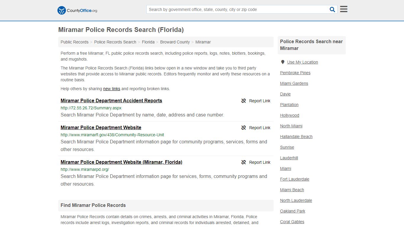Viewport: 404px width, 227px height.
Task: Click broken-link icon for Community-Resource-Unit entry
Action: [x=244, y=128]
